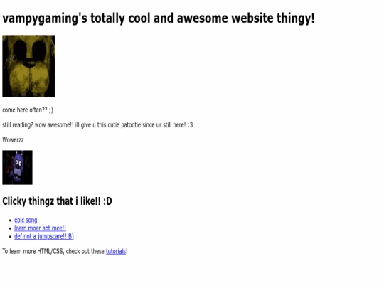
Task: Click the words "cutie patootie" in the paragraph
Action: [124, 125]
